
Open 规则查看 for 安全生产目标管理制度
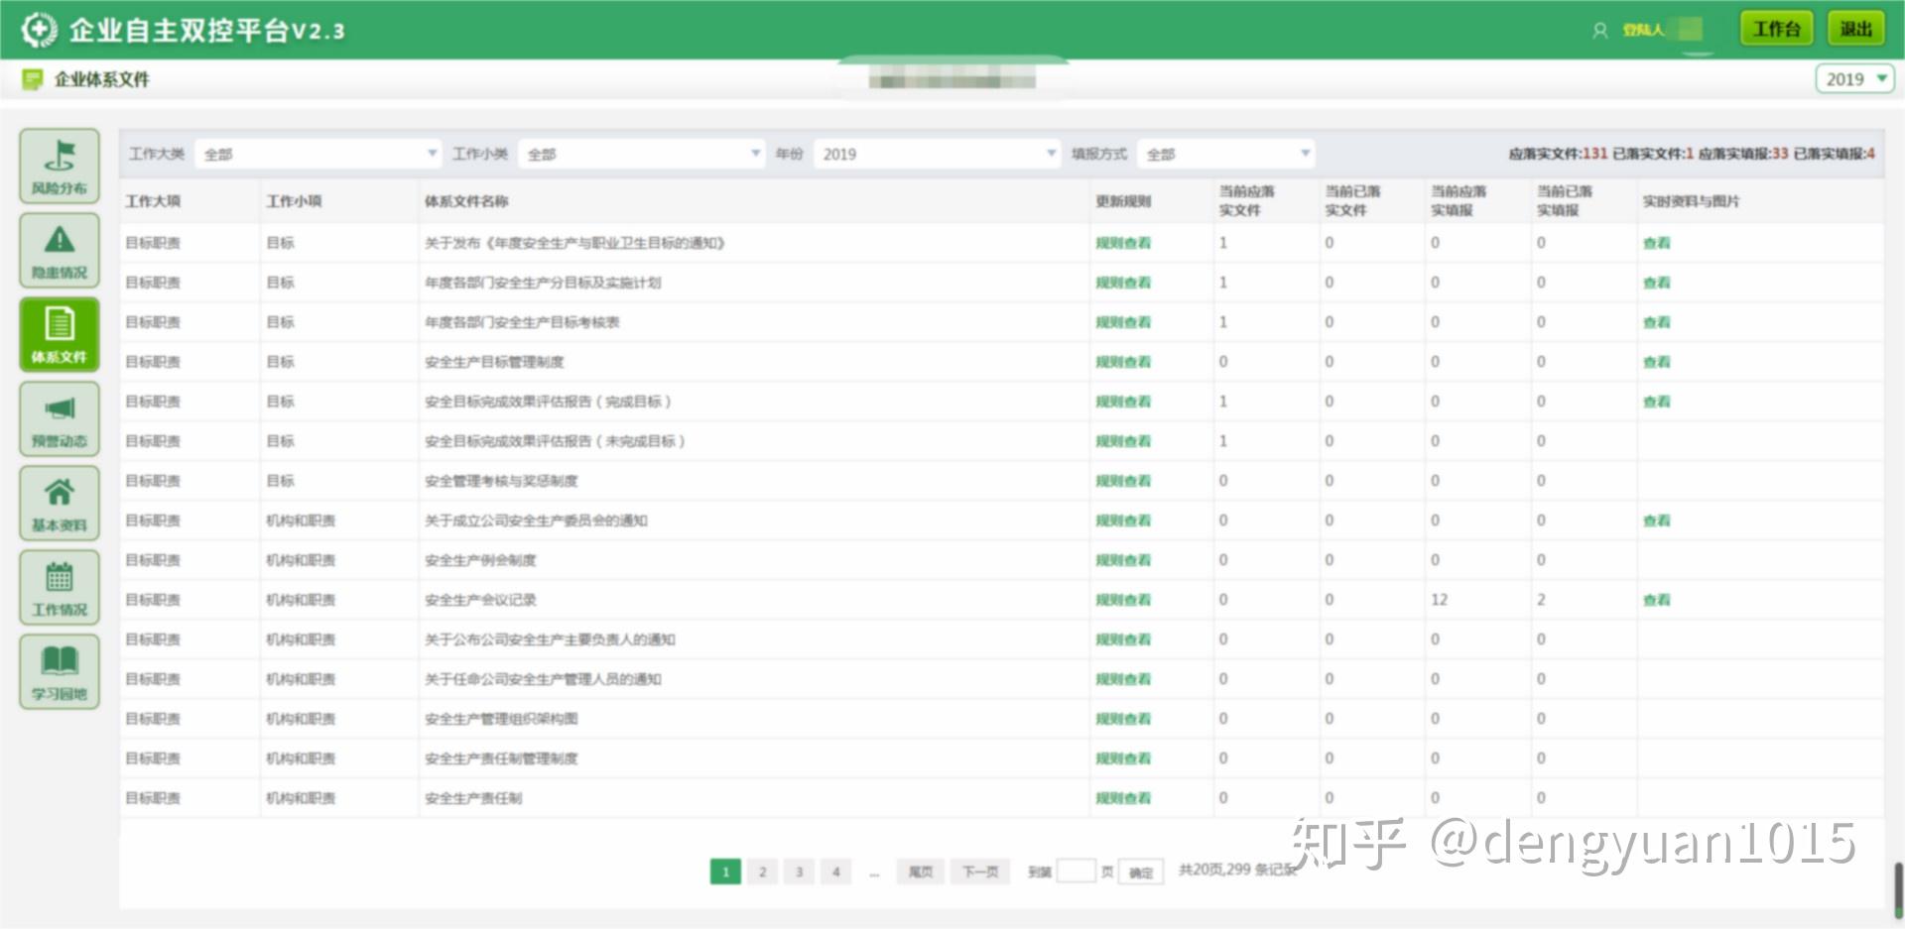coord(1123,362)
